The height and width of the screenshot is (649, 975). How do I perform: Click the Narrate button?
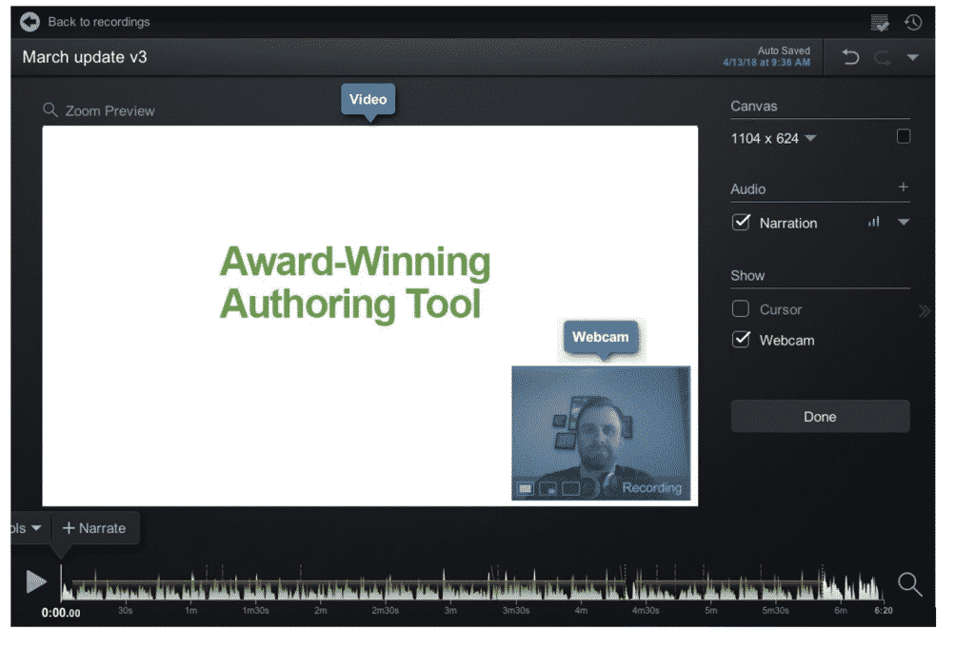point(94,528)
